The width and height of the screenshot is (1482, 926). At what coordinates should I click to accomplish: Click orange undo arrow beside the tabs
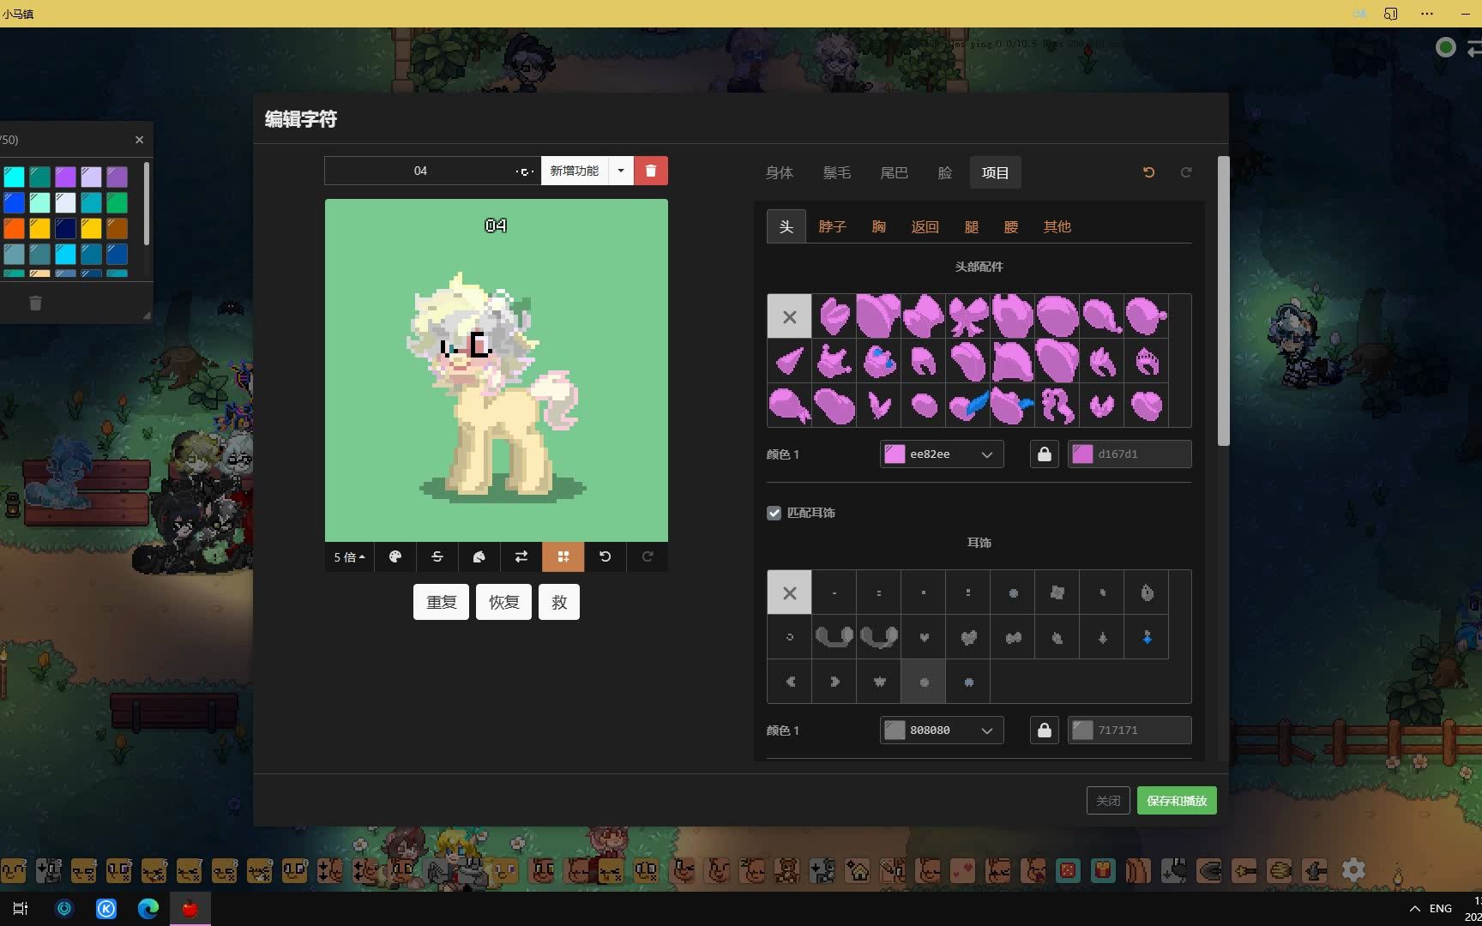[1149, 172]
